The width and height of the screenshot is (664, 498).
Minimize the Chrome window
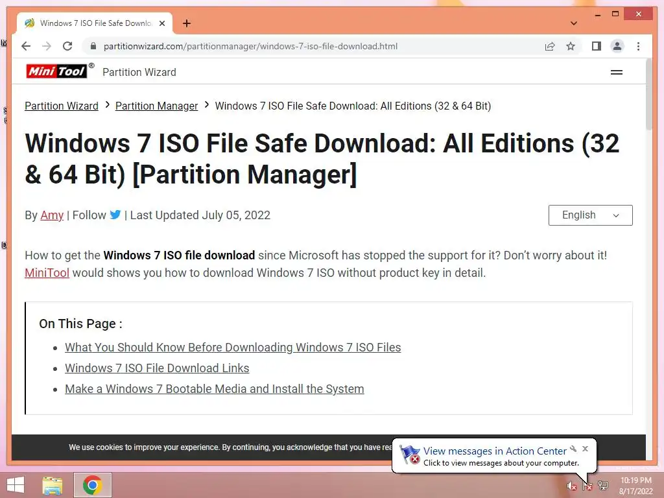coord(597,14)
